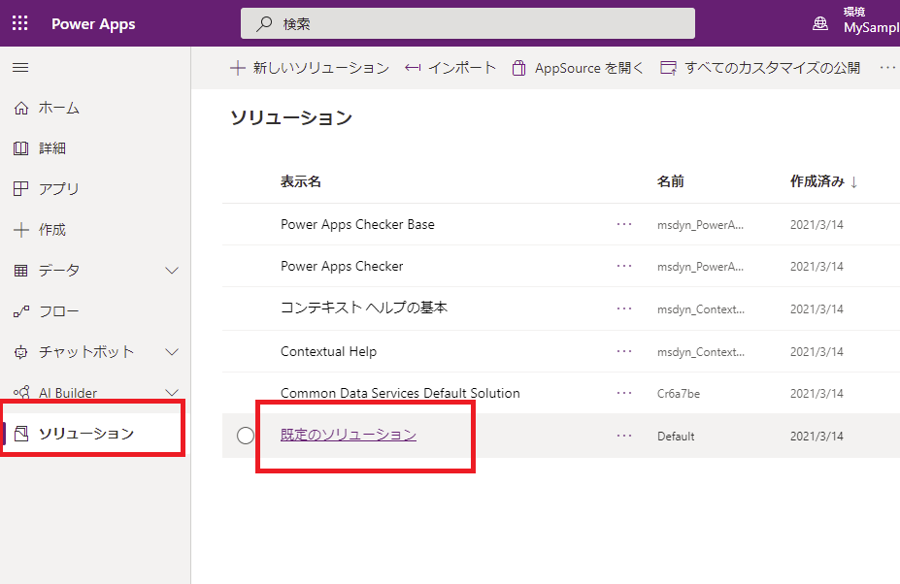This screenshot has height=584, width=900.
Task: Click the AppSource shopping bag icon
Action: 518,68
